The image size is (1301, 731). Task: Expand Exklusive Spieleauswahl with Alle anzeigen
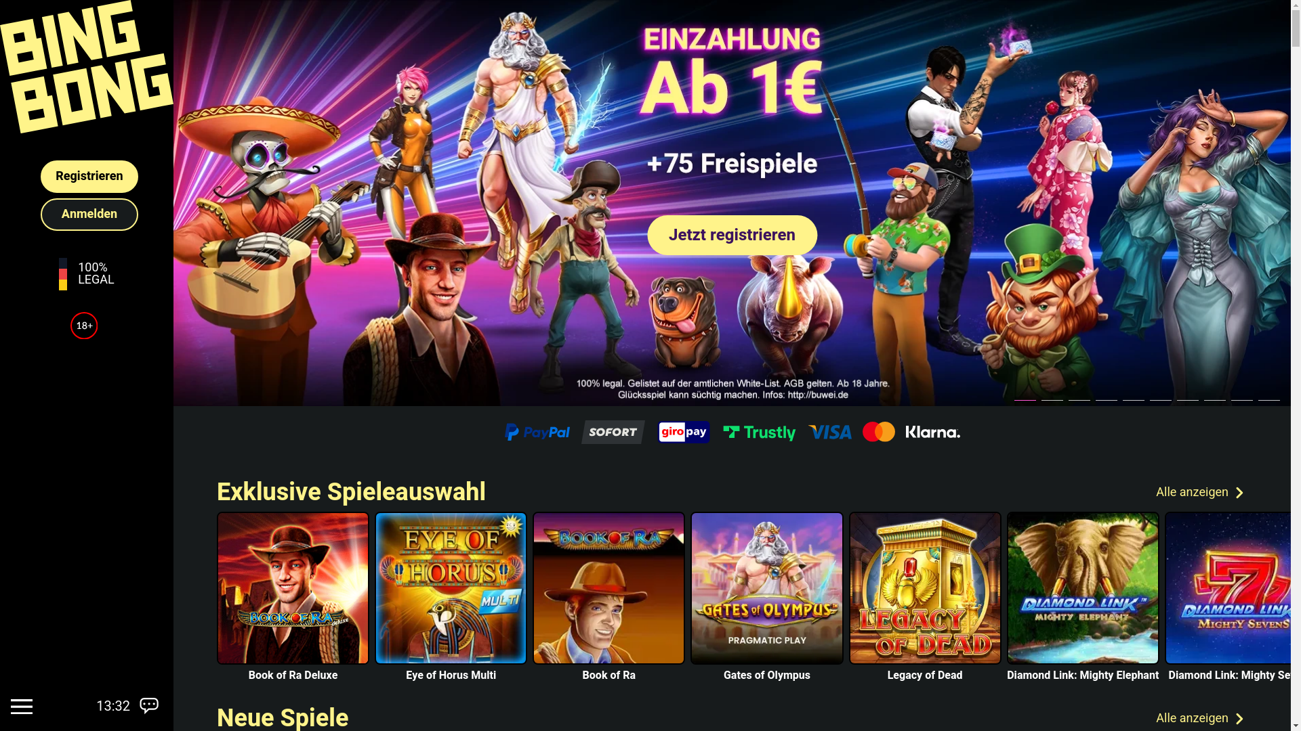click(x=1200, y=492)
